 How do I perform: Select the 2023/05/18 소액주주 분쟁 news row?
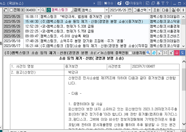92,41
